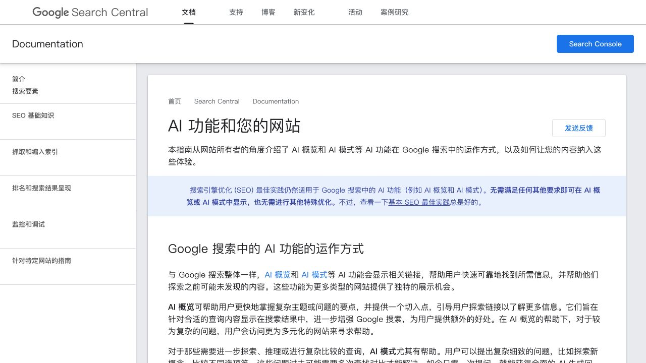Open the 支持 tab
This screenshot has height=363, width=646.
[x=236, y=12]
